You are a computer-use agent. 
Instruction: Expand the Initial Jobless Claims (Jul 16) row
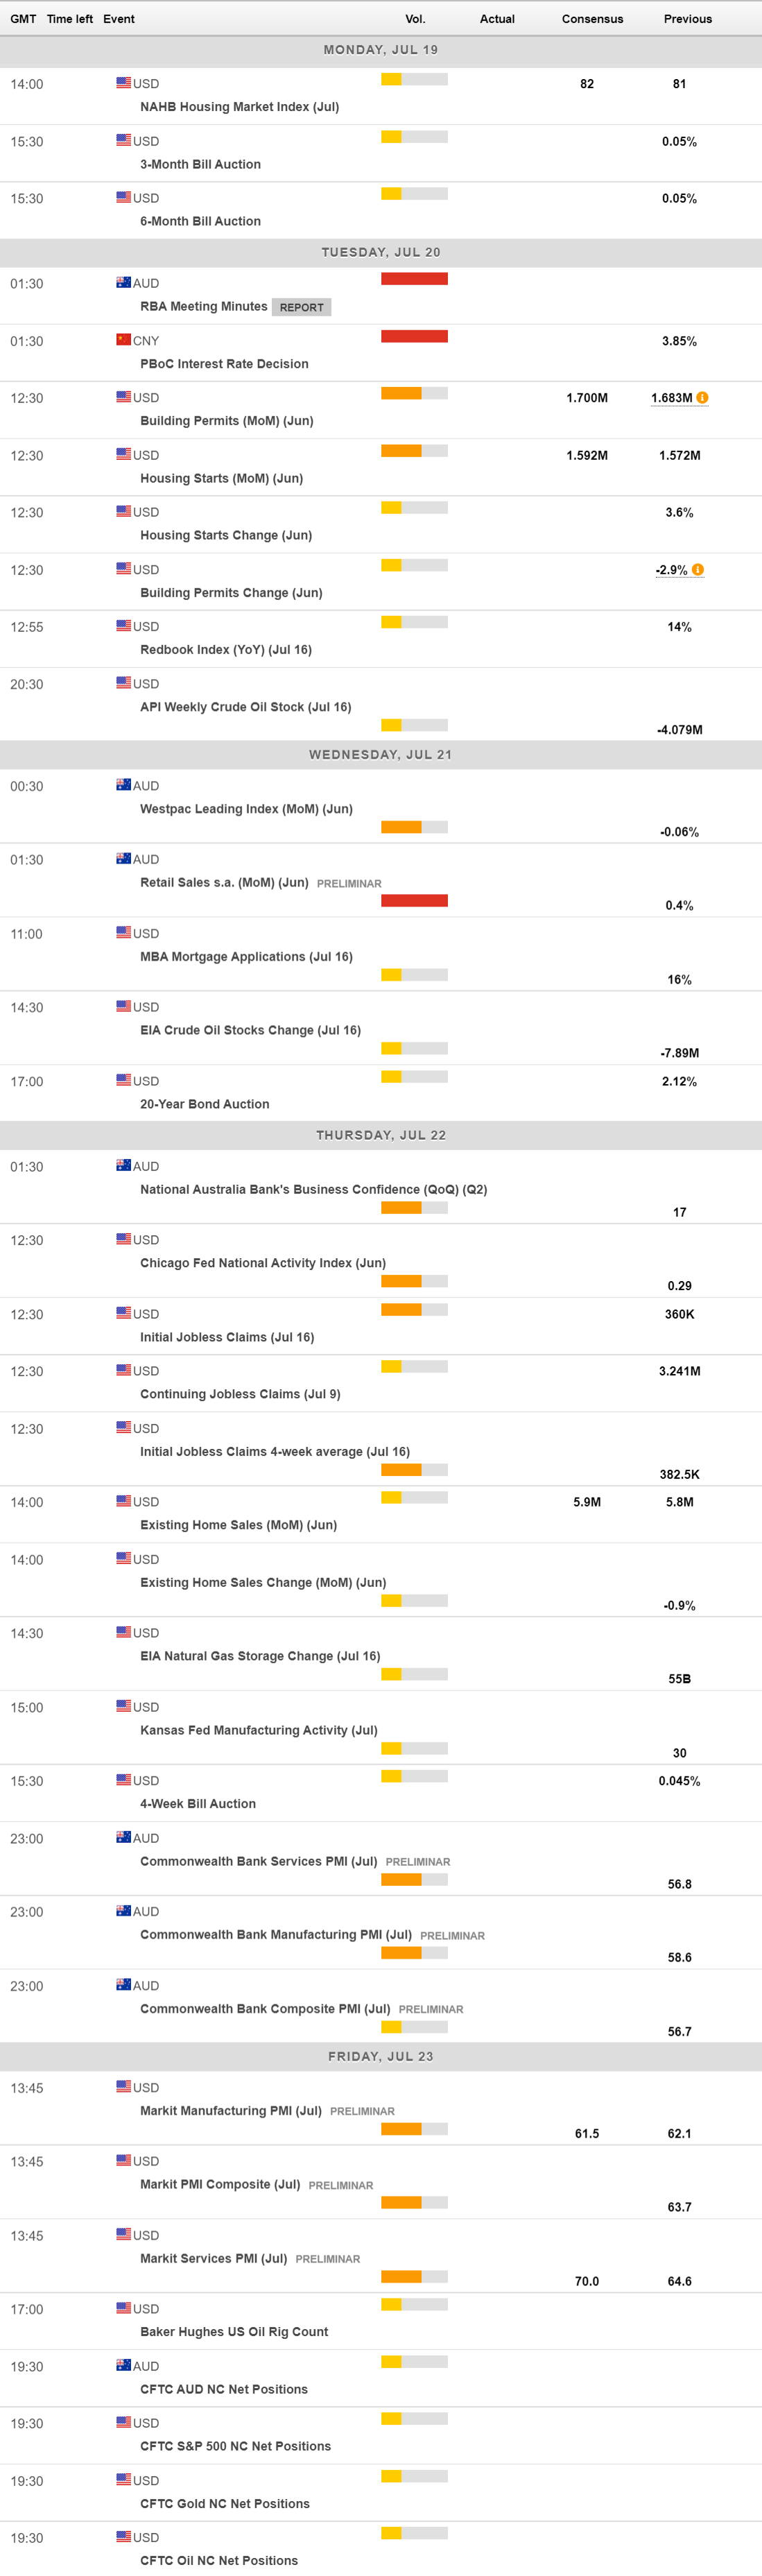click(227, 1337)
